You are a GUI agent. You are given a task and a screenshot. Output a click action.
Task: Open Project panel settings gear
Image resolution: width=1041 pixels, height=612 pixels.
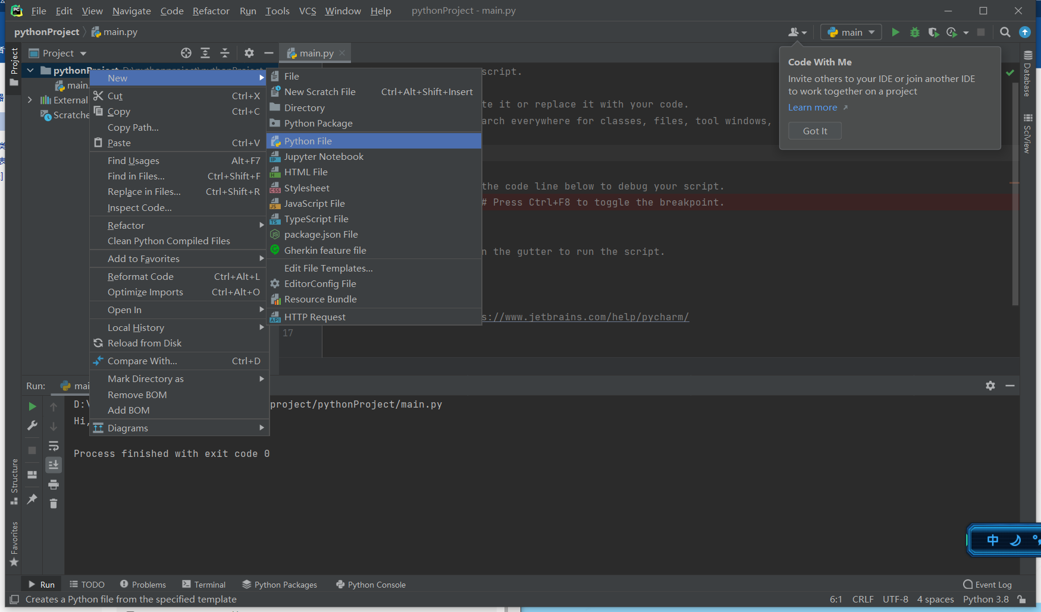click(249, 53)
